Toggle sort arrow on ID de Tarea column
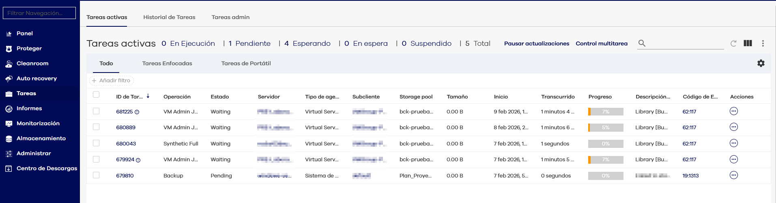The height and width of the screenshot is (203, 776). tap(148, 96)
